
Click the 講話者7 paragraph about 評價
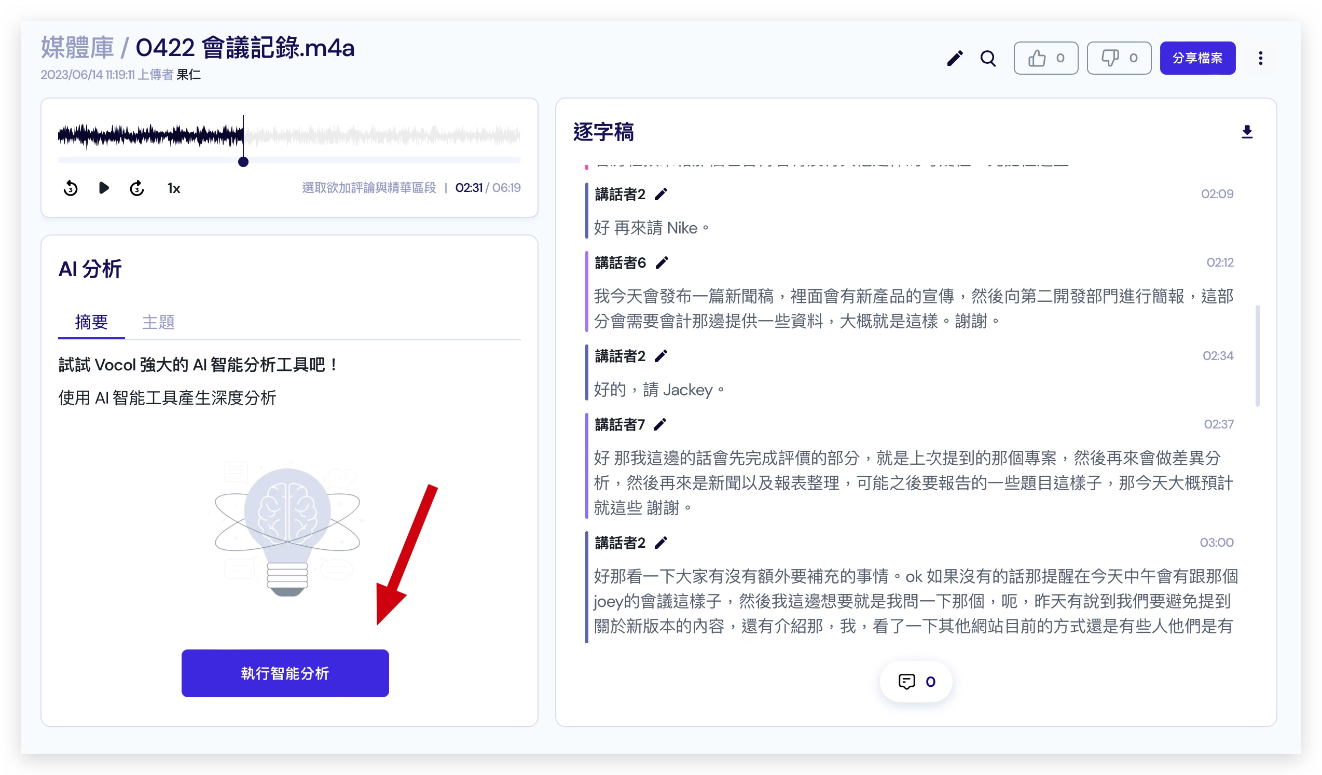tap(913, 483)
